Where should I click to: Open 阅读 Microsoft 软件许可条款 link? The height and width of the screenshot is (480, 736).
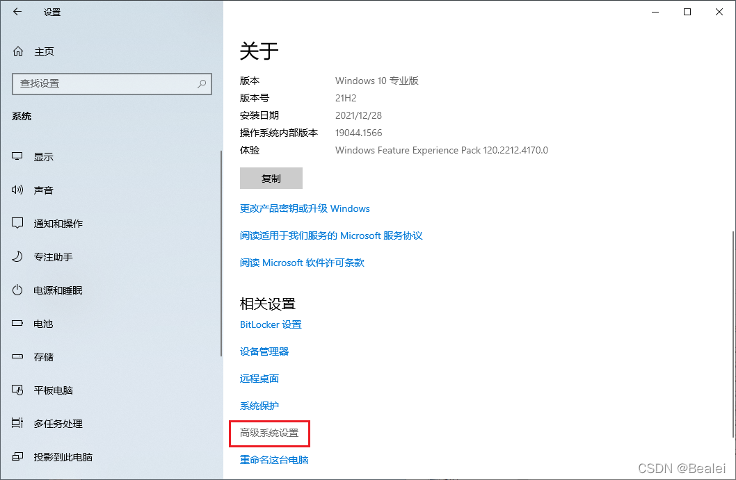pos(302,263)
